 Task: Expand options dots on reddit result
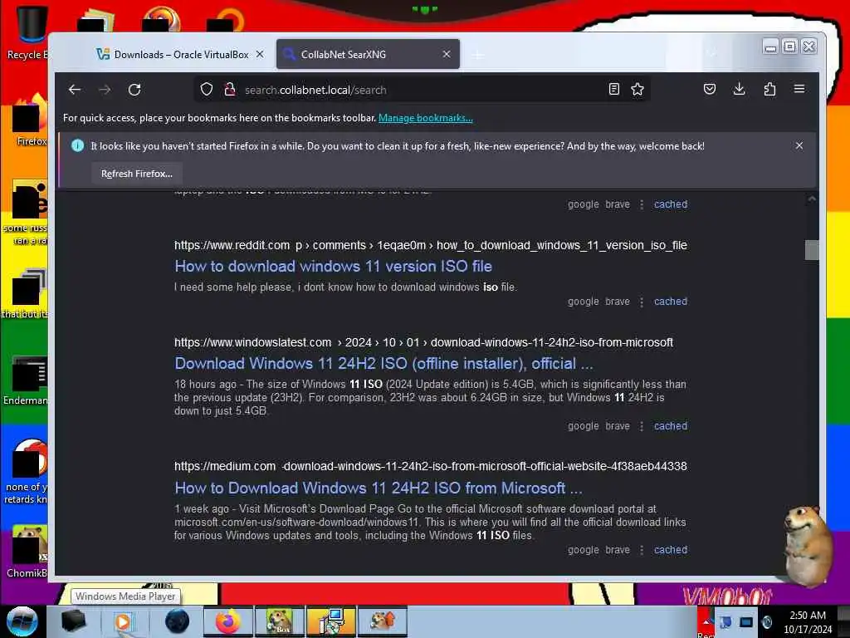coord(642,302)
